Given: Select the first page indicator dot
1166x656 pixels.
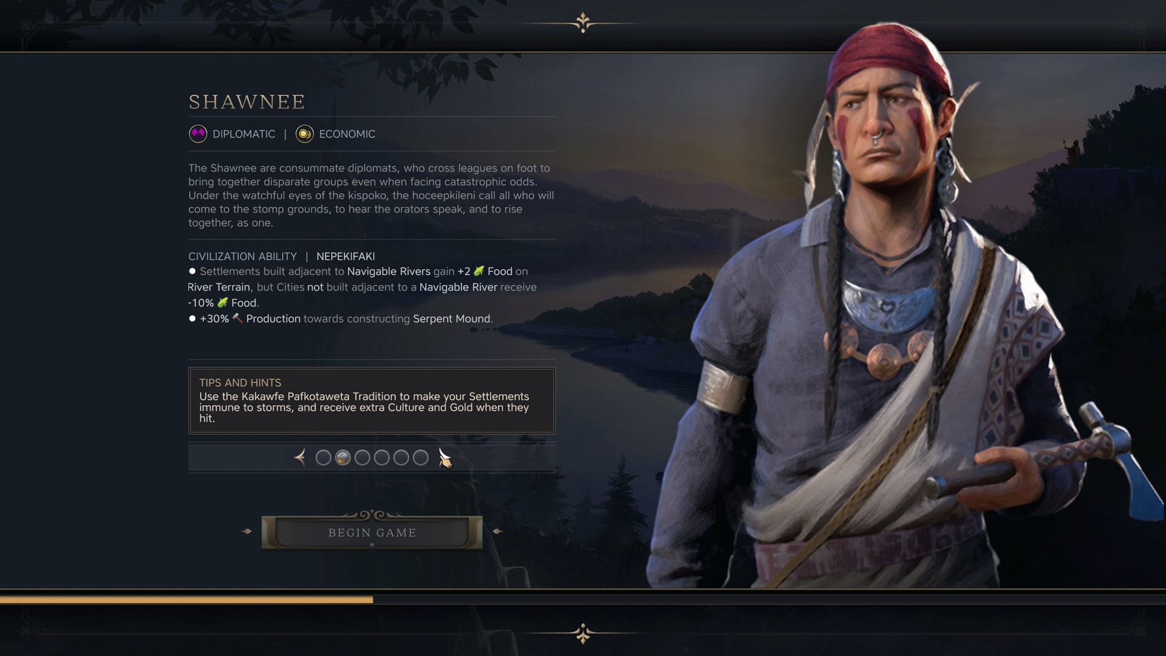Looking at the screenshot, I should [324, 457].
